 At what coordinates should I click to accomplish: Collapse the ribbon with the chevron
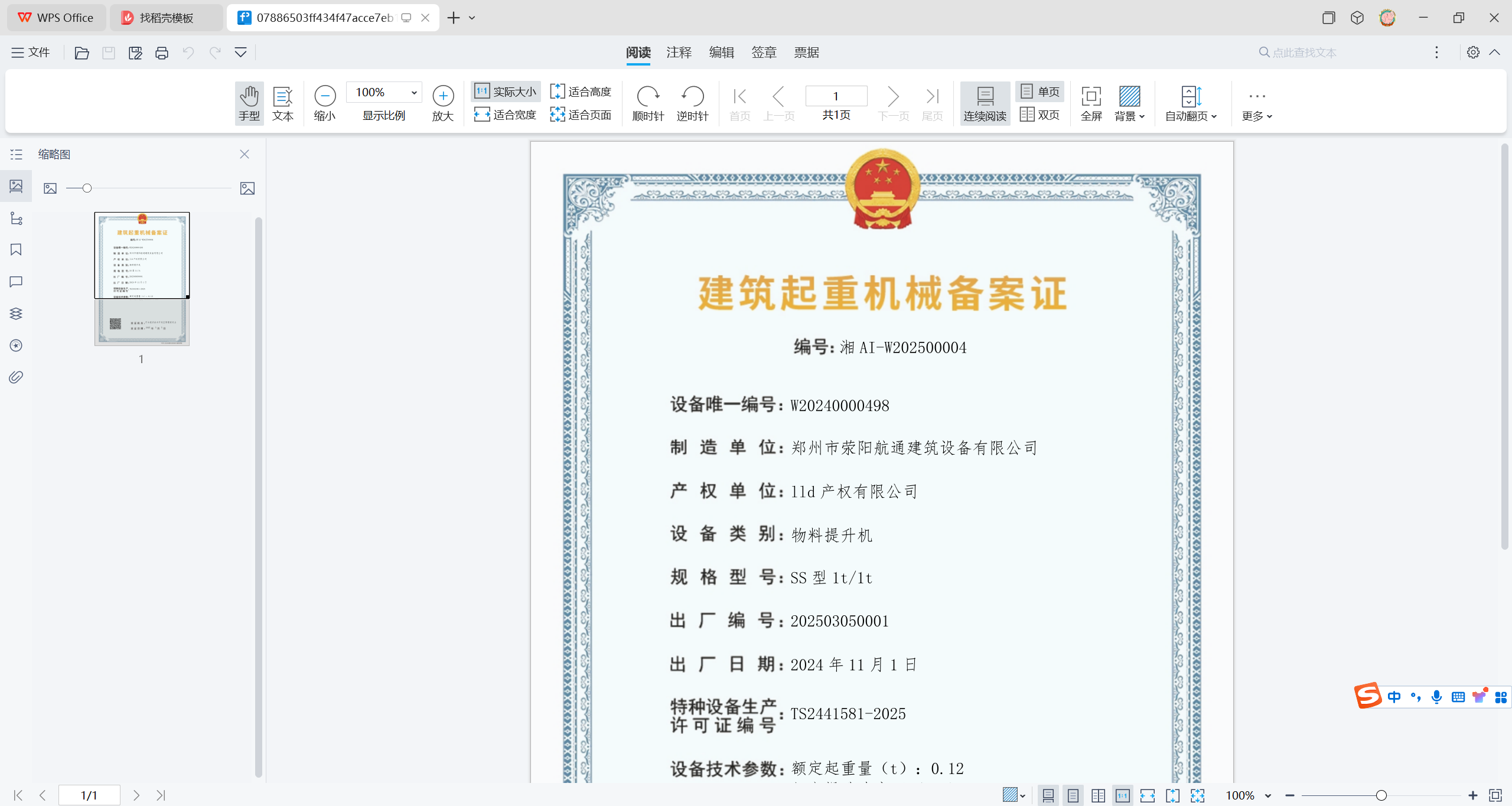1495,52
